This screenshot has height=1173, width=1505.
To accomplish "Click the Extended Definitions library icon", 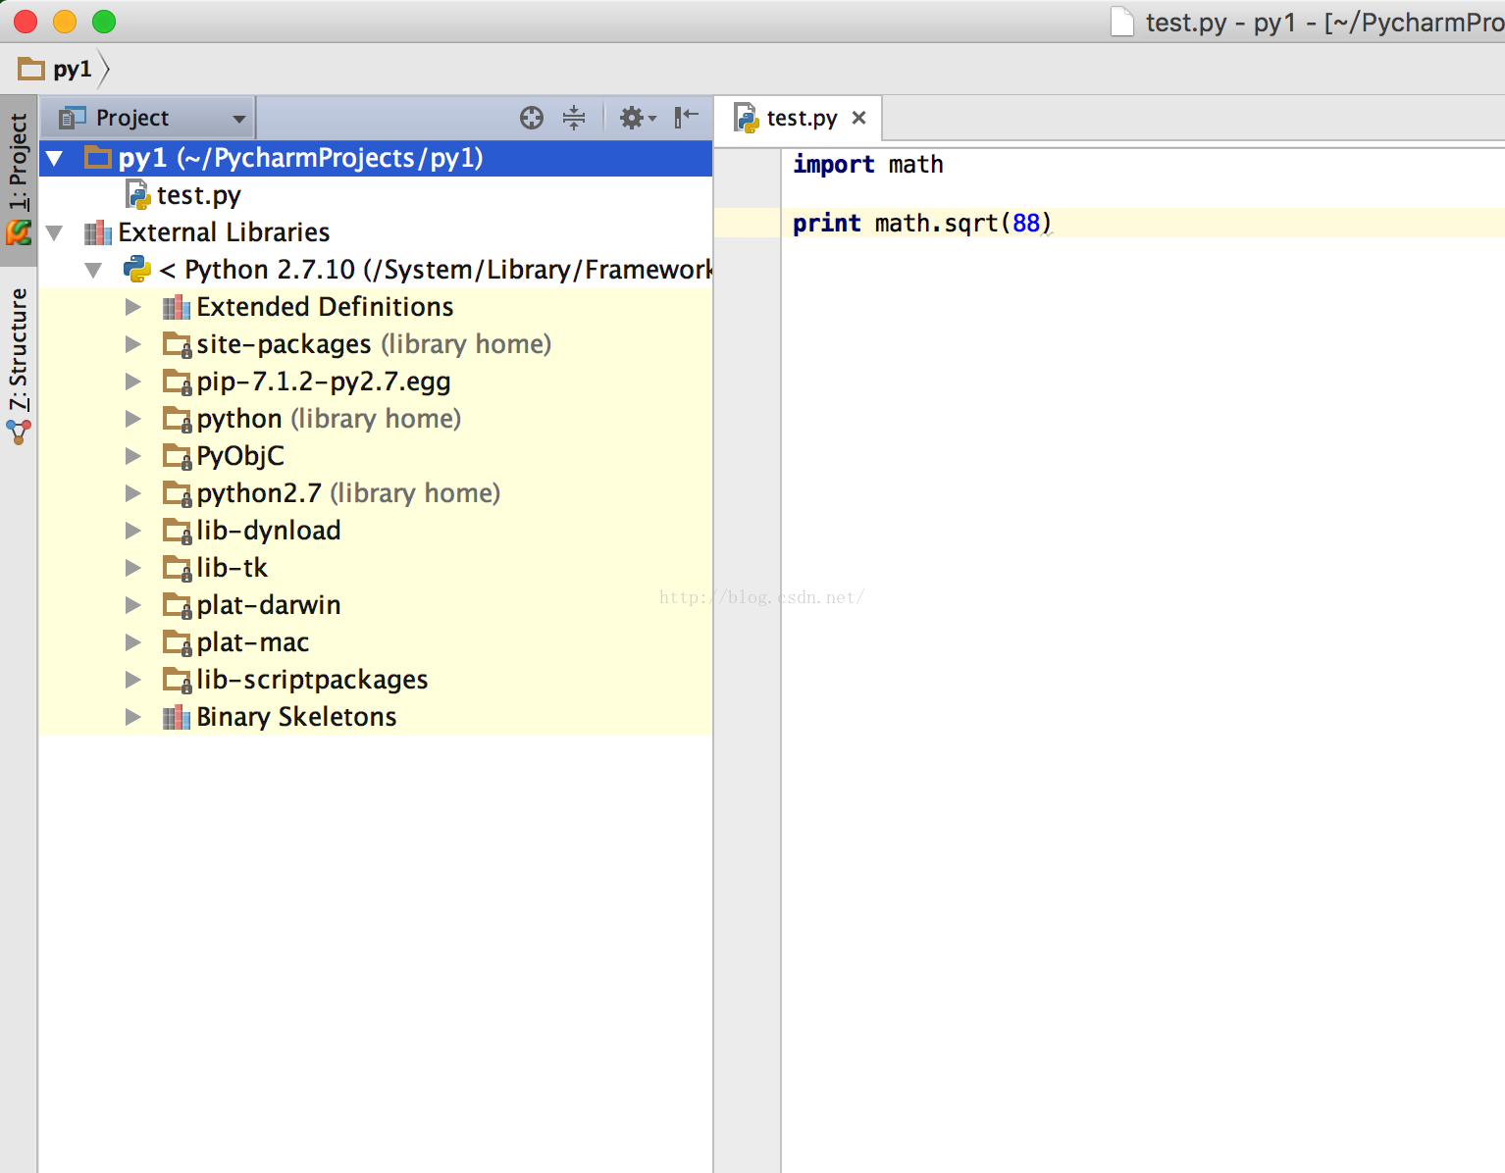I will tap(177, 307).
